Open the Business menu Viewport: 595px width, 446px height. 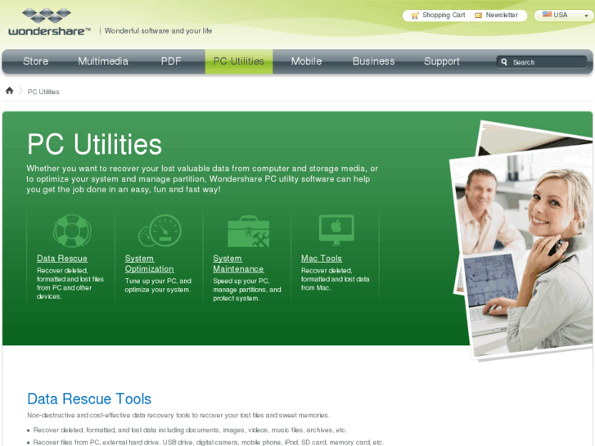(374, 61)
